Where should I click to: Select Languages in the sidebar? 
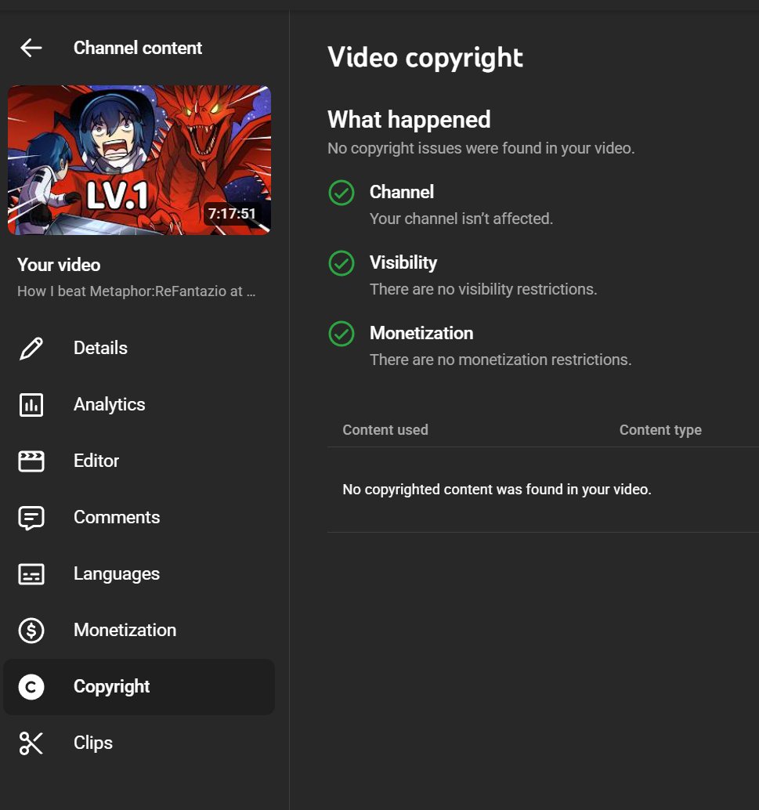tap(139, 574)
